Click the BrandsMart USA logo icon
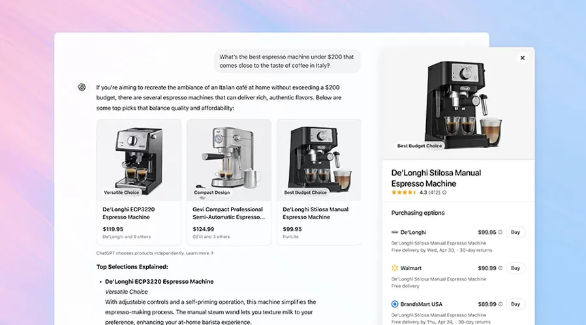This screenshot has width=586, height=325. click(395, 303)
